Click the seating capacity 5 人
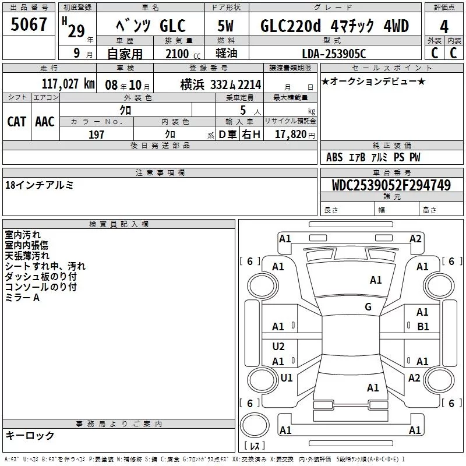 tap(250, 111)
